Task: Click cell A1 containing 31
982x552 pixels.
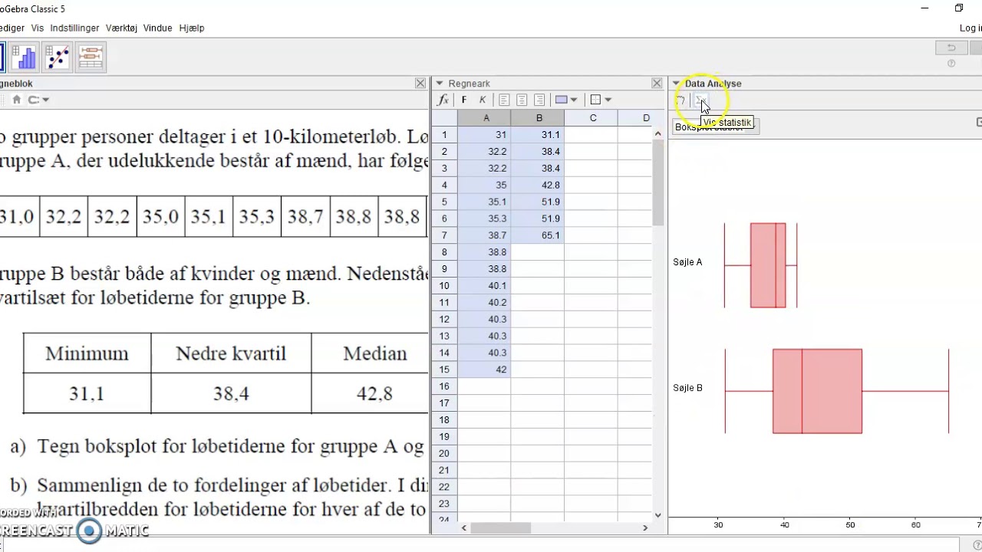Action: click(x=484, y=134)
